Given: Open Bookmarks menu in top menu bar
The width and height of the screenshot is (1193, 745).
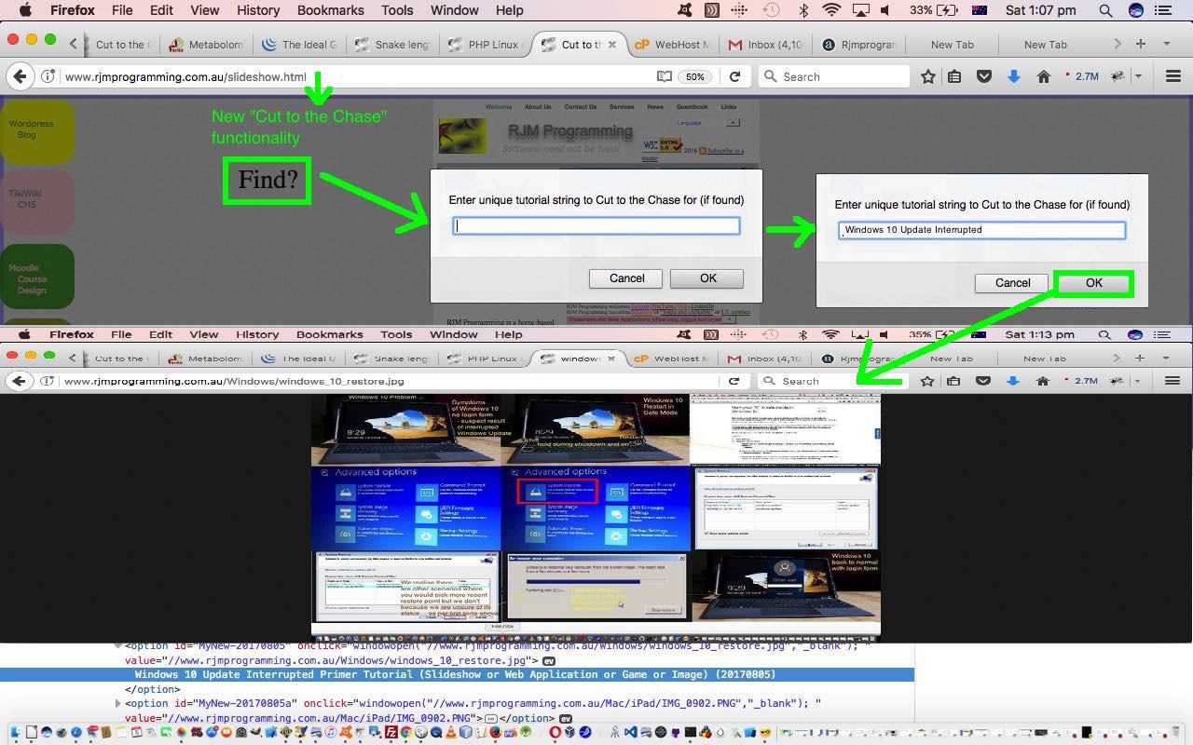Looking at the screenshot, I should (331, 10).
